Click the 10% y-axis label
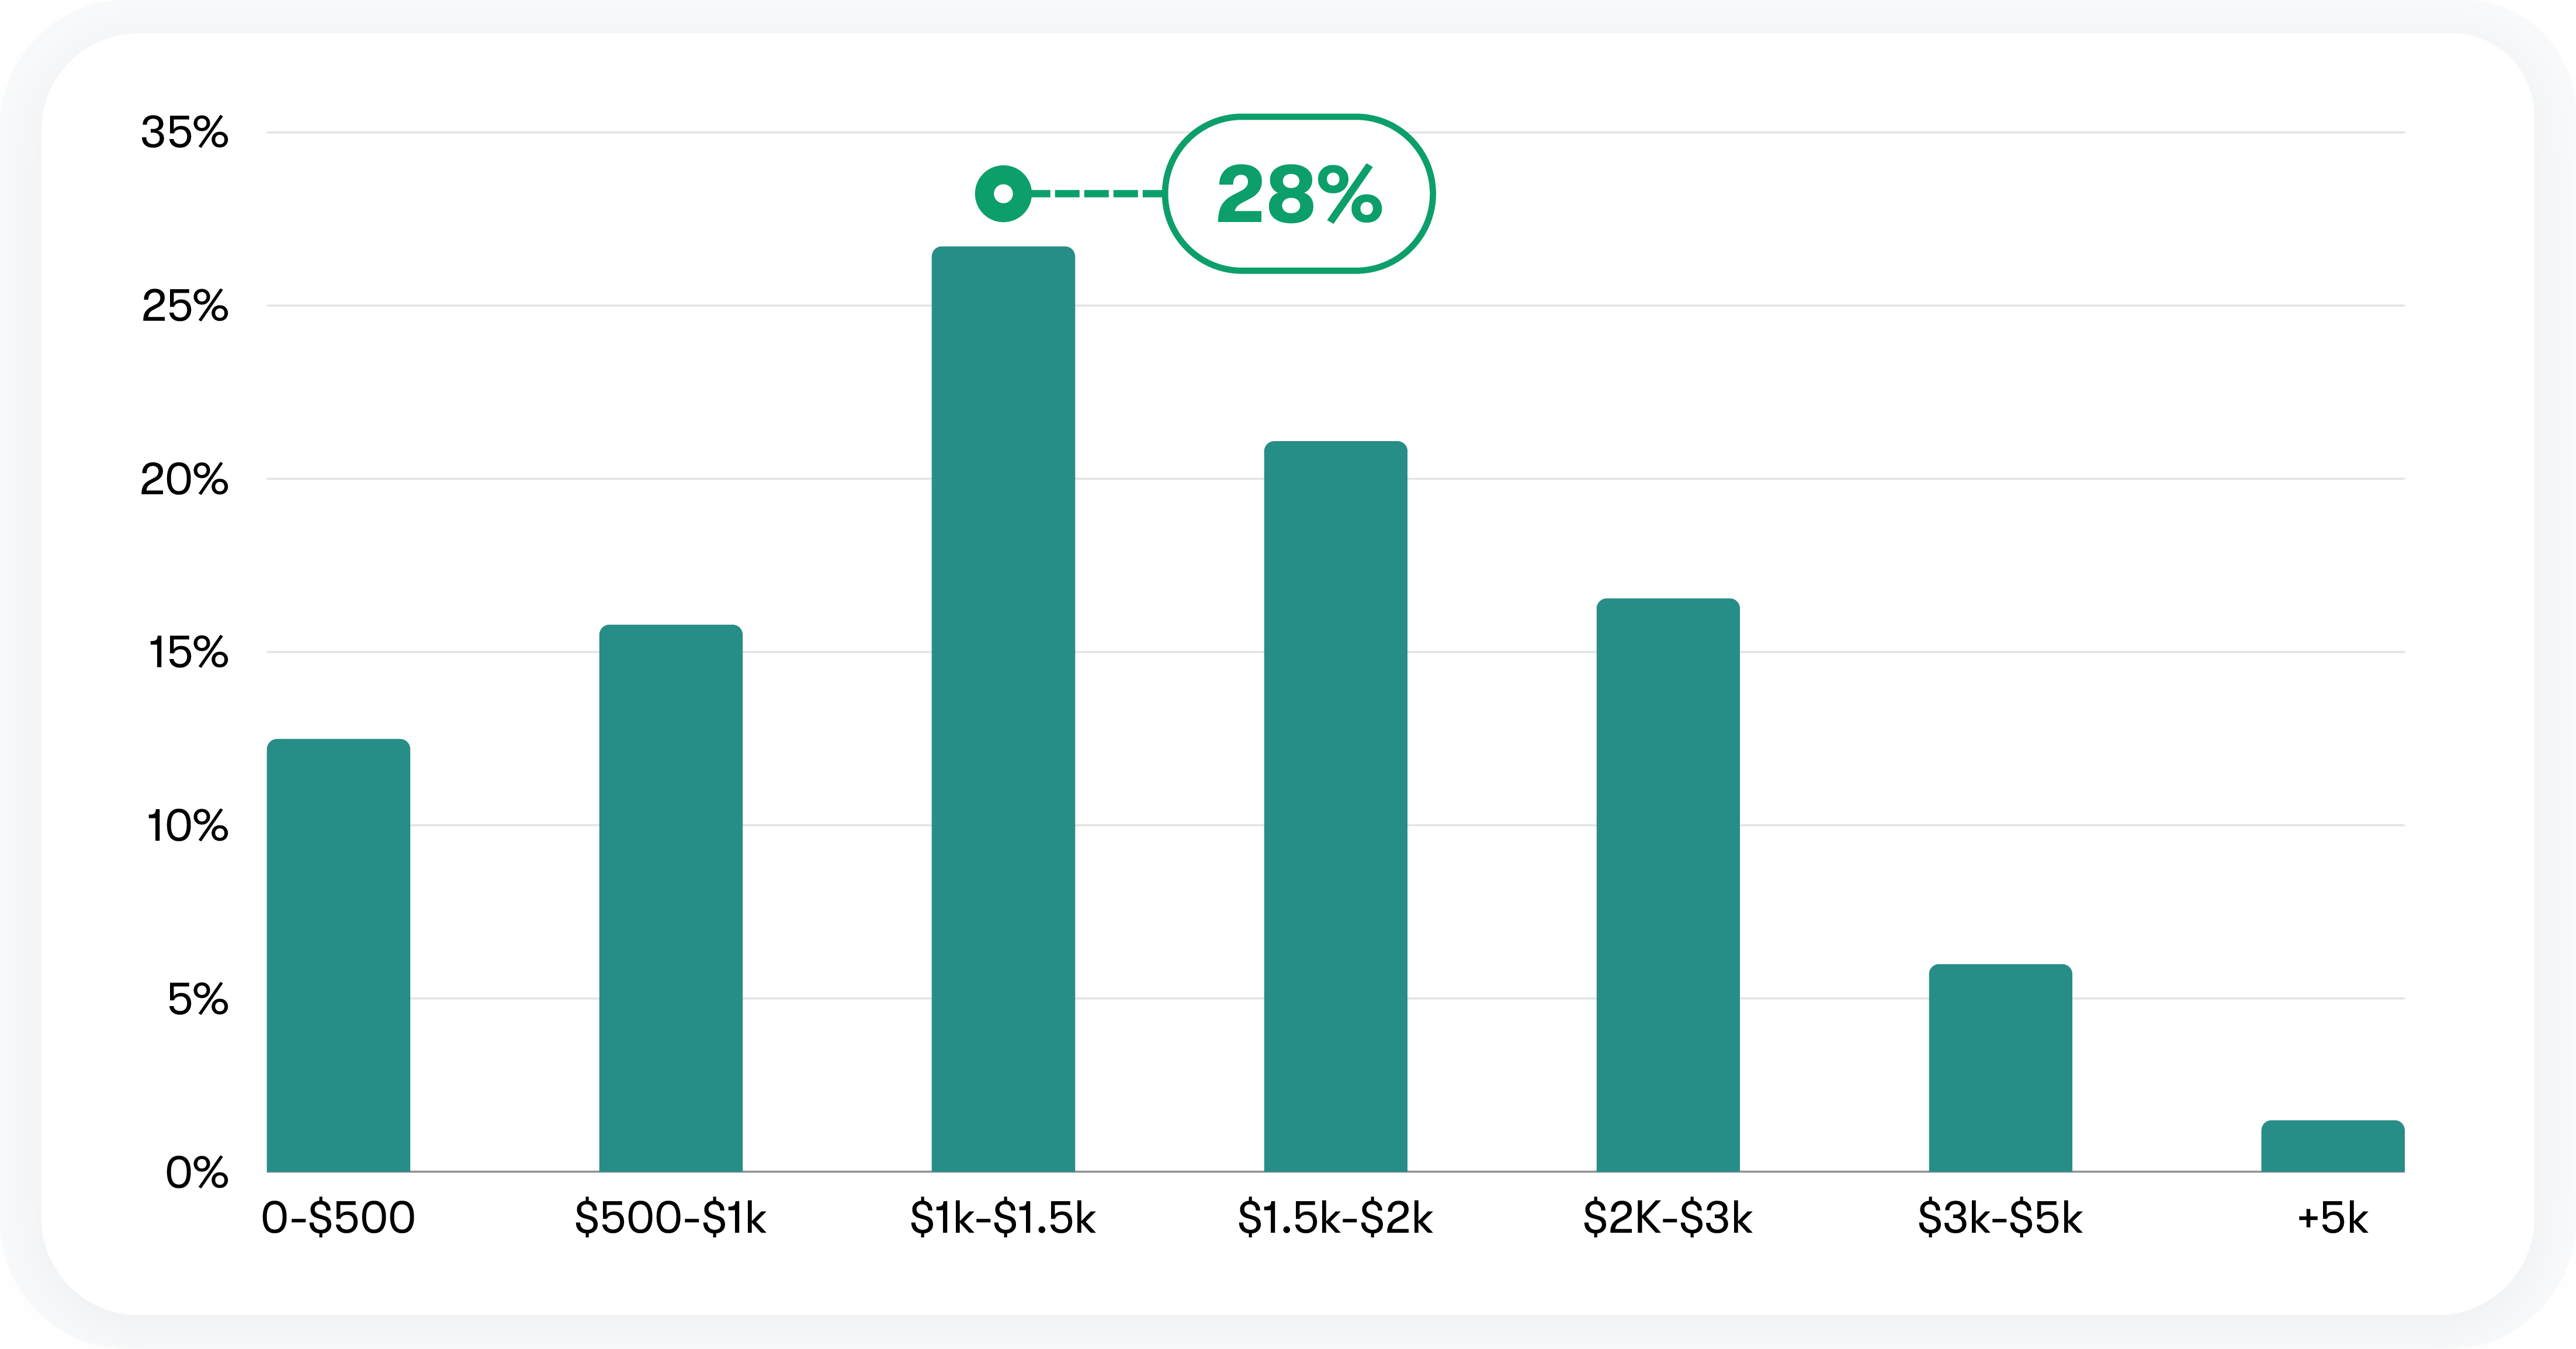The image size is (2576, 1349). coord(188,826)
